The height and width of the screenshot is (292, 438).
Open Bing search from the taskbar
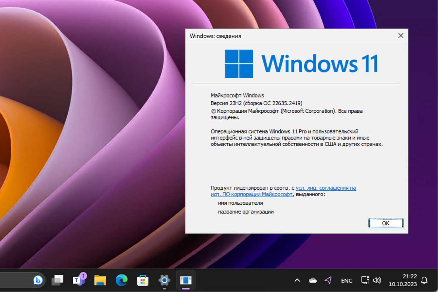(x=38, y=280)
